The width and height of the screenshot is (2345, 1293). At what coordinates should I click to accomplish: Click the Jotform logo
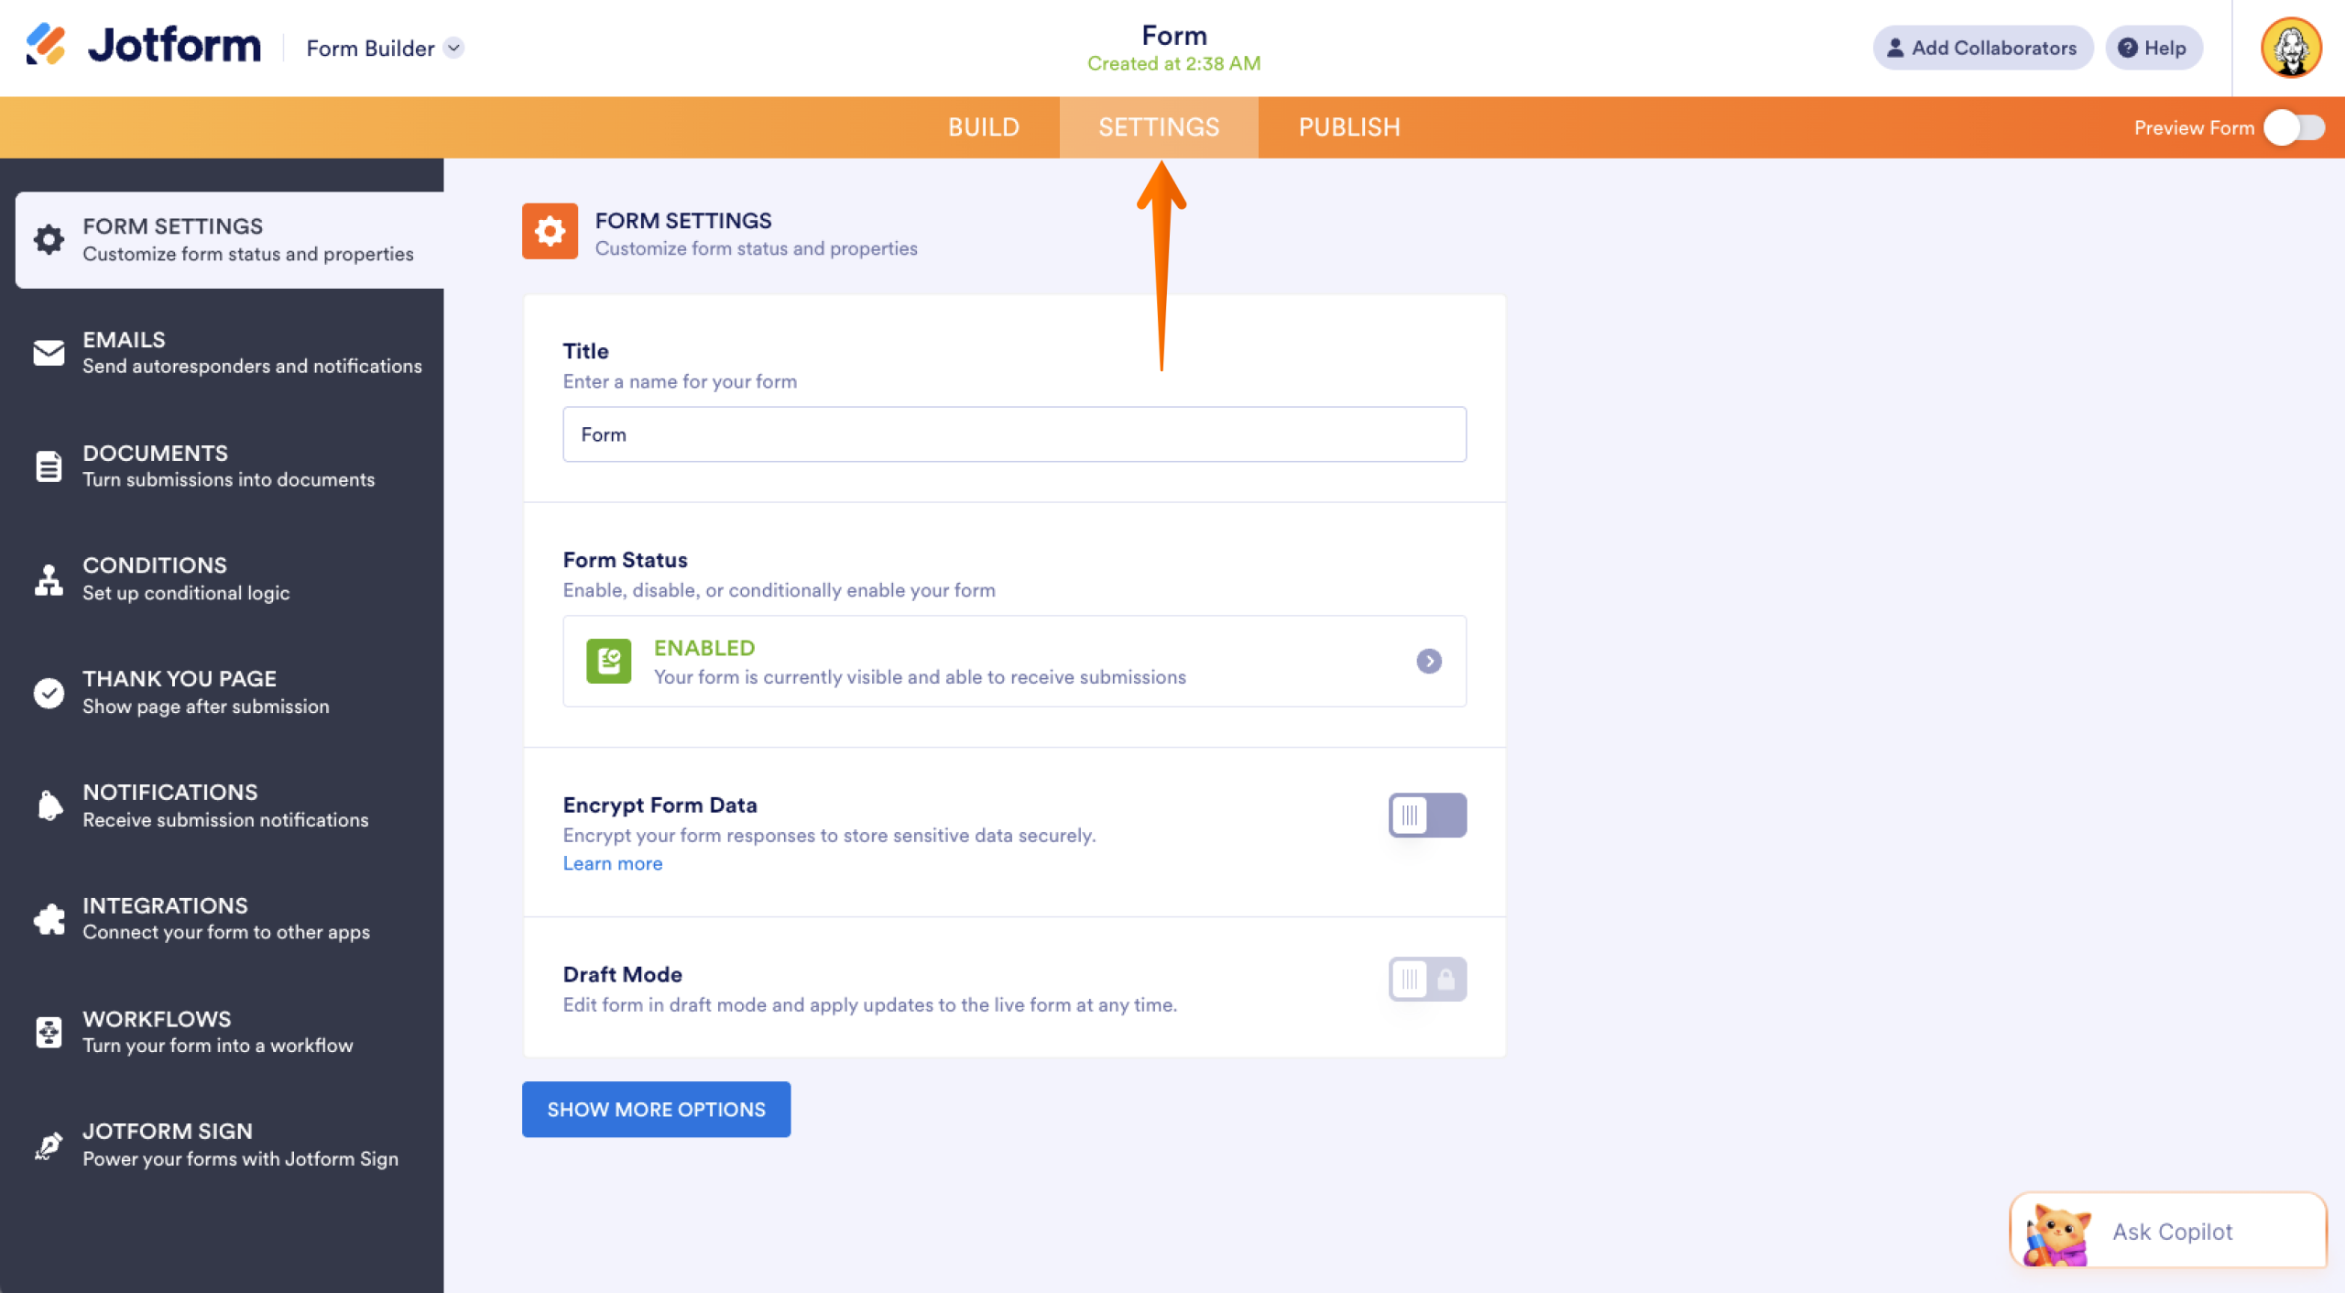pyautogui.click(x=142, y=46)
